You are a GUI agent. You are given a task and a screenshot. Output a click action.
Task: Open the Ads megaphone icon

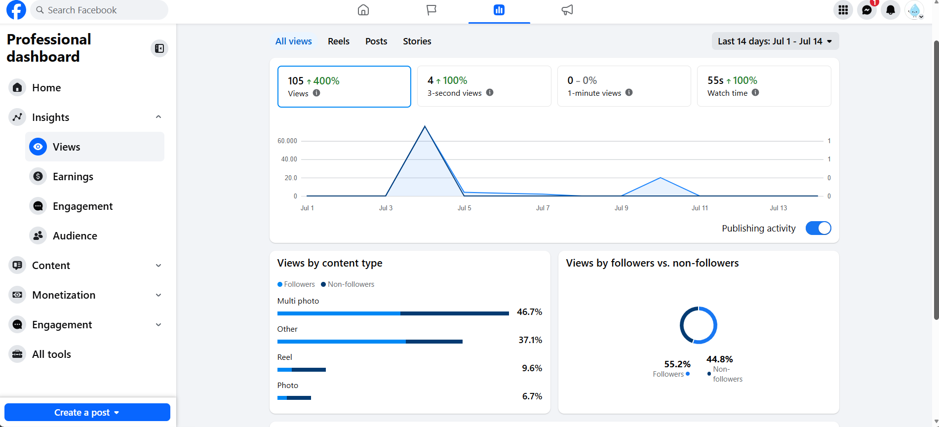pyautogui.click(x=567, y=10)
